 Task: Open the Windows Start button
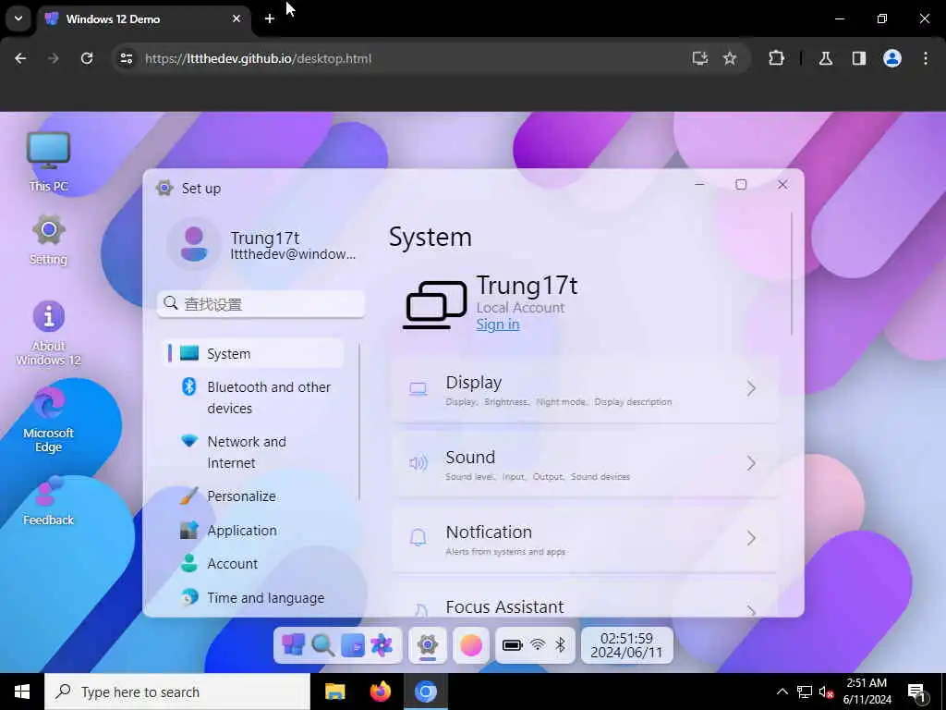point(22,692)
